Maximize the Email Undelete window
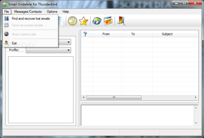The image size is (204, 138). coord(184,3)
